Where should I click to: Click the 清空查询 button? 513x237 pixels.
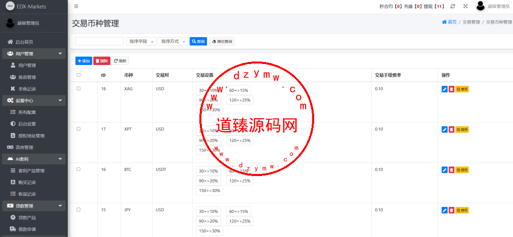click(x=222, y=41)
